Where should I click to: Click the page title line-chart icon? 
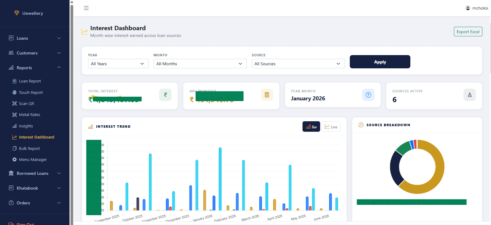pyautogui.click(x=84, y=32)
